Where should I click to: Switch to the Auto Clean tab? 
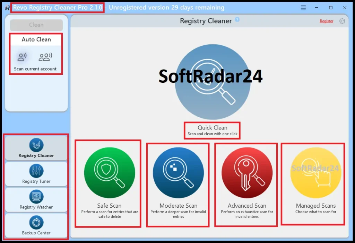tap(36, 39)
